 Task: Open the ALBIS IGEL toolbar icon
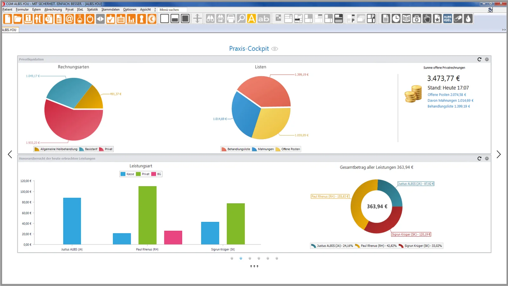click(448, 19)
